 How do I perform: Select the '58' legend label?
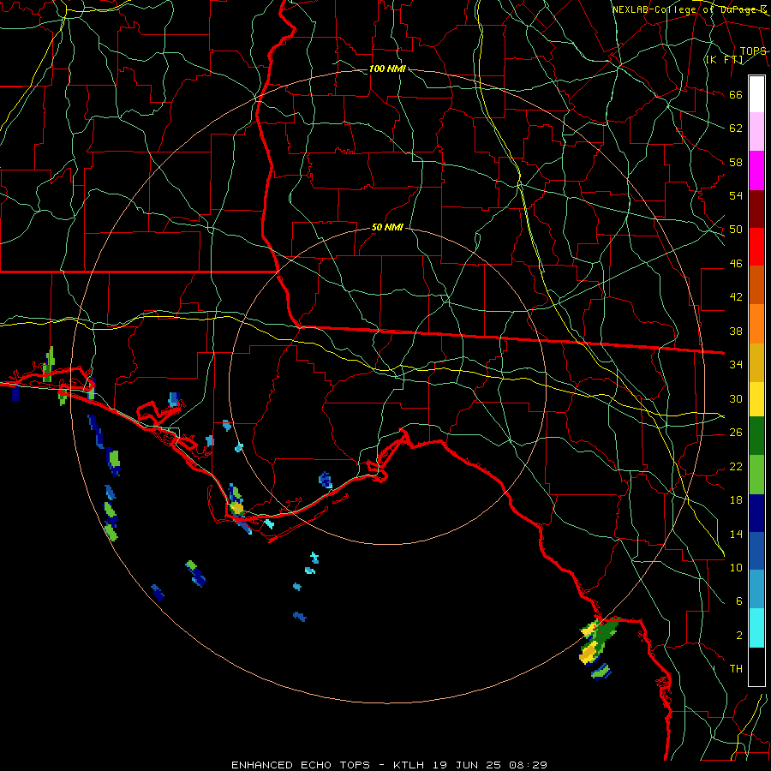pos(736,162)
